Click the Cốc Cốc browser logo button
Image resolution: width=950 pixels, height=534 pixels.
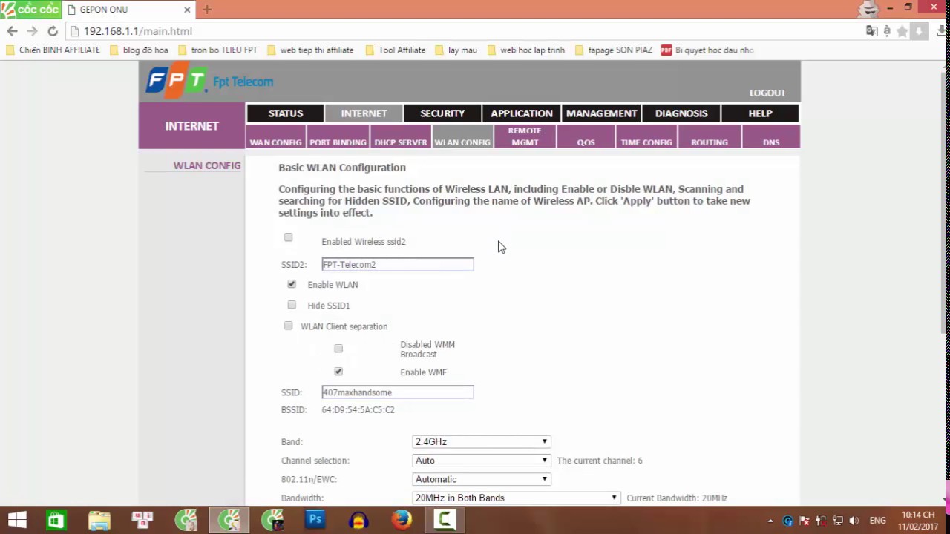coord(30,9)
